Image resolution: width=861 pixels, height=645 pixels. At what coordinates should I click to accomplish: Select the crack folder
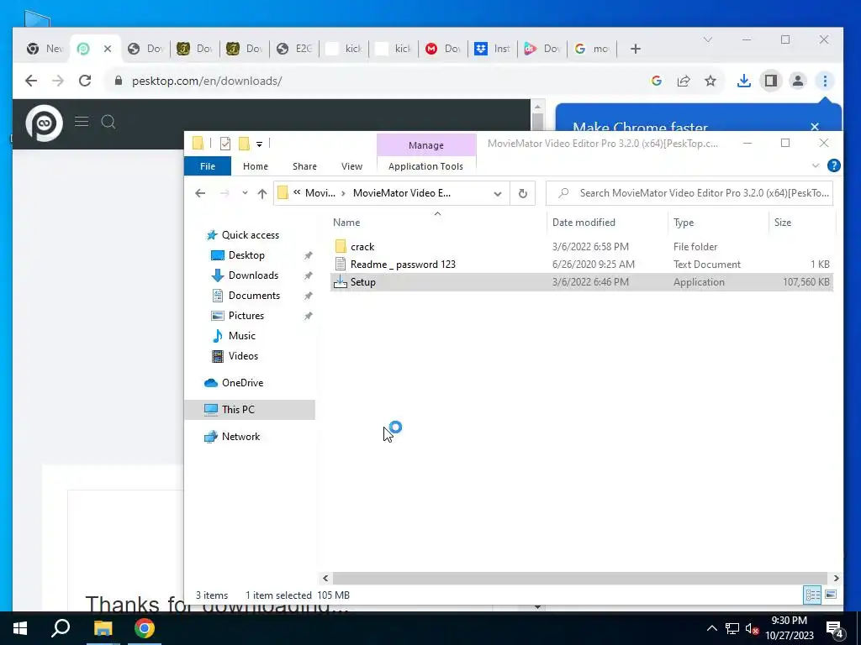(x=362, y=247)
